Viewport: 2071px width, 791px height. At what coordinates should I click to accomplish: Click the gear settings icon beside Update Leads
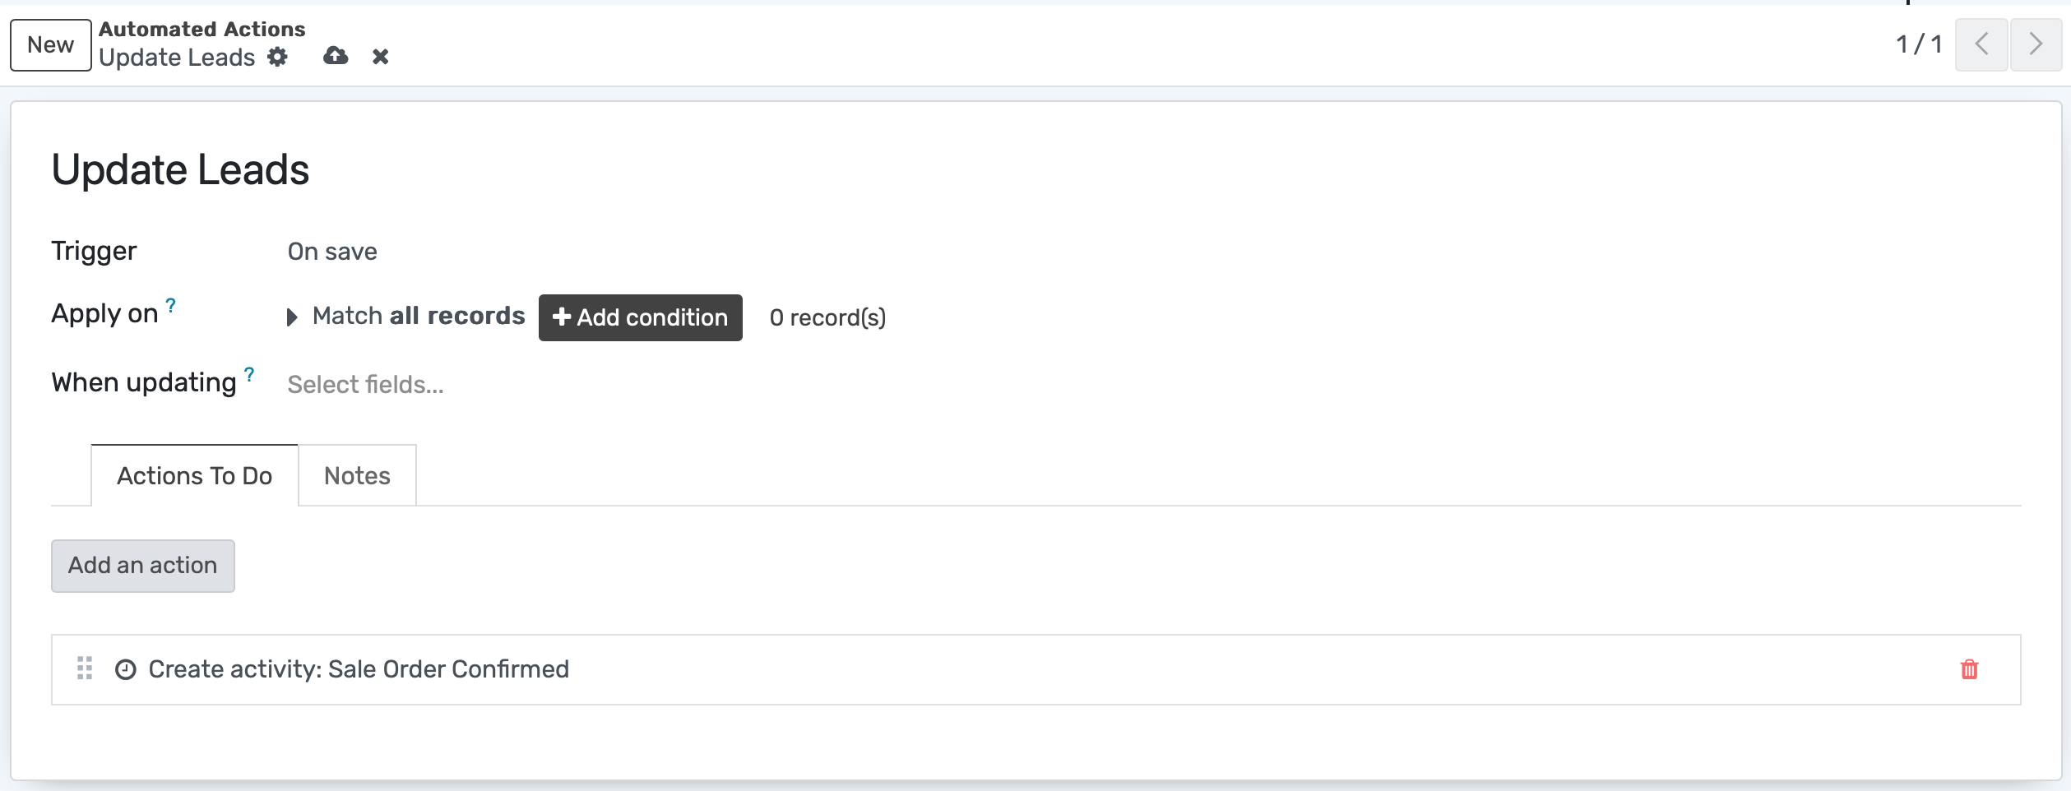coord(278,57)
